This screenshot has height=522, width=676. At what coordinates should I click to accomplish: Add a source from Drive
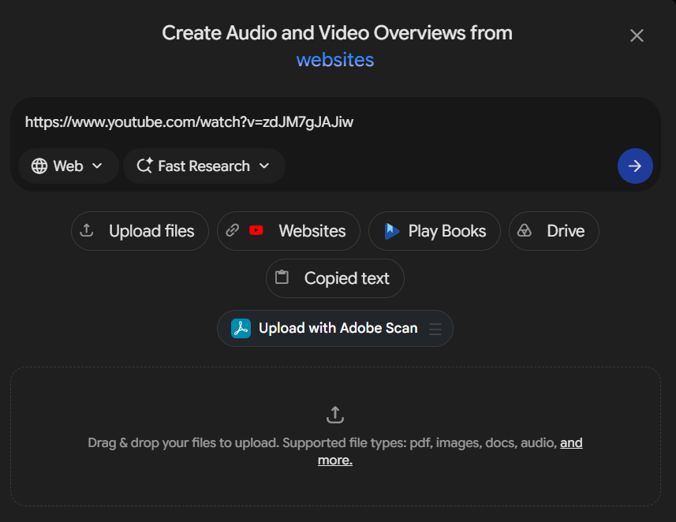click(554, 231)
